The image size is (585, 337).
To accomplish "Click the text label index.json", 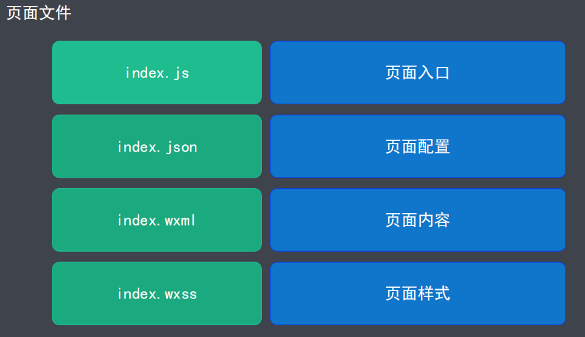I will pos(157,147).
